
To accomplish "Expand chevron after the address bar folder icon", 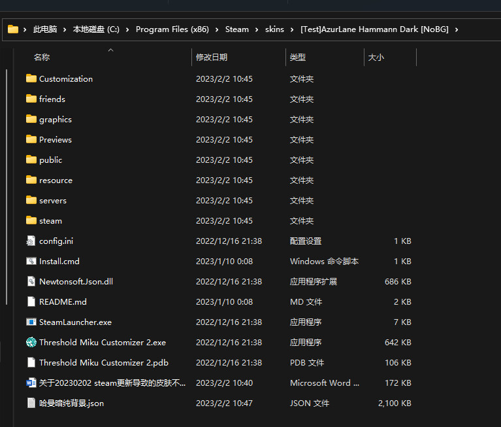I will [25, 29].
